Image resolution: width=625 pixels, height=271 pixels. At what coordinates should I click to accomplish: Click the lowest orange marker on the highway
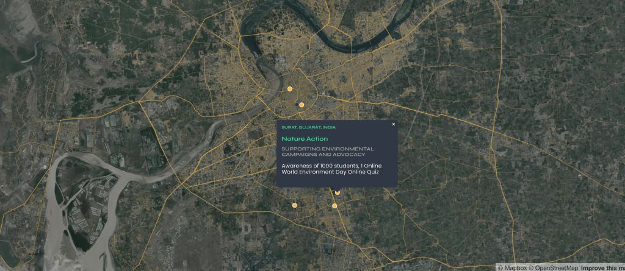pyautogui.click(x=334, y=206)
